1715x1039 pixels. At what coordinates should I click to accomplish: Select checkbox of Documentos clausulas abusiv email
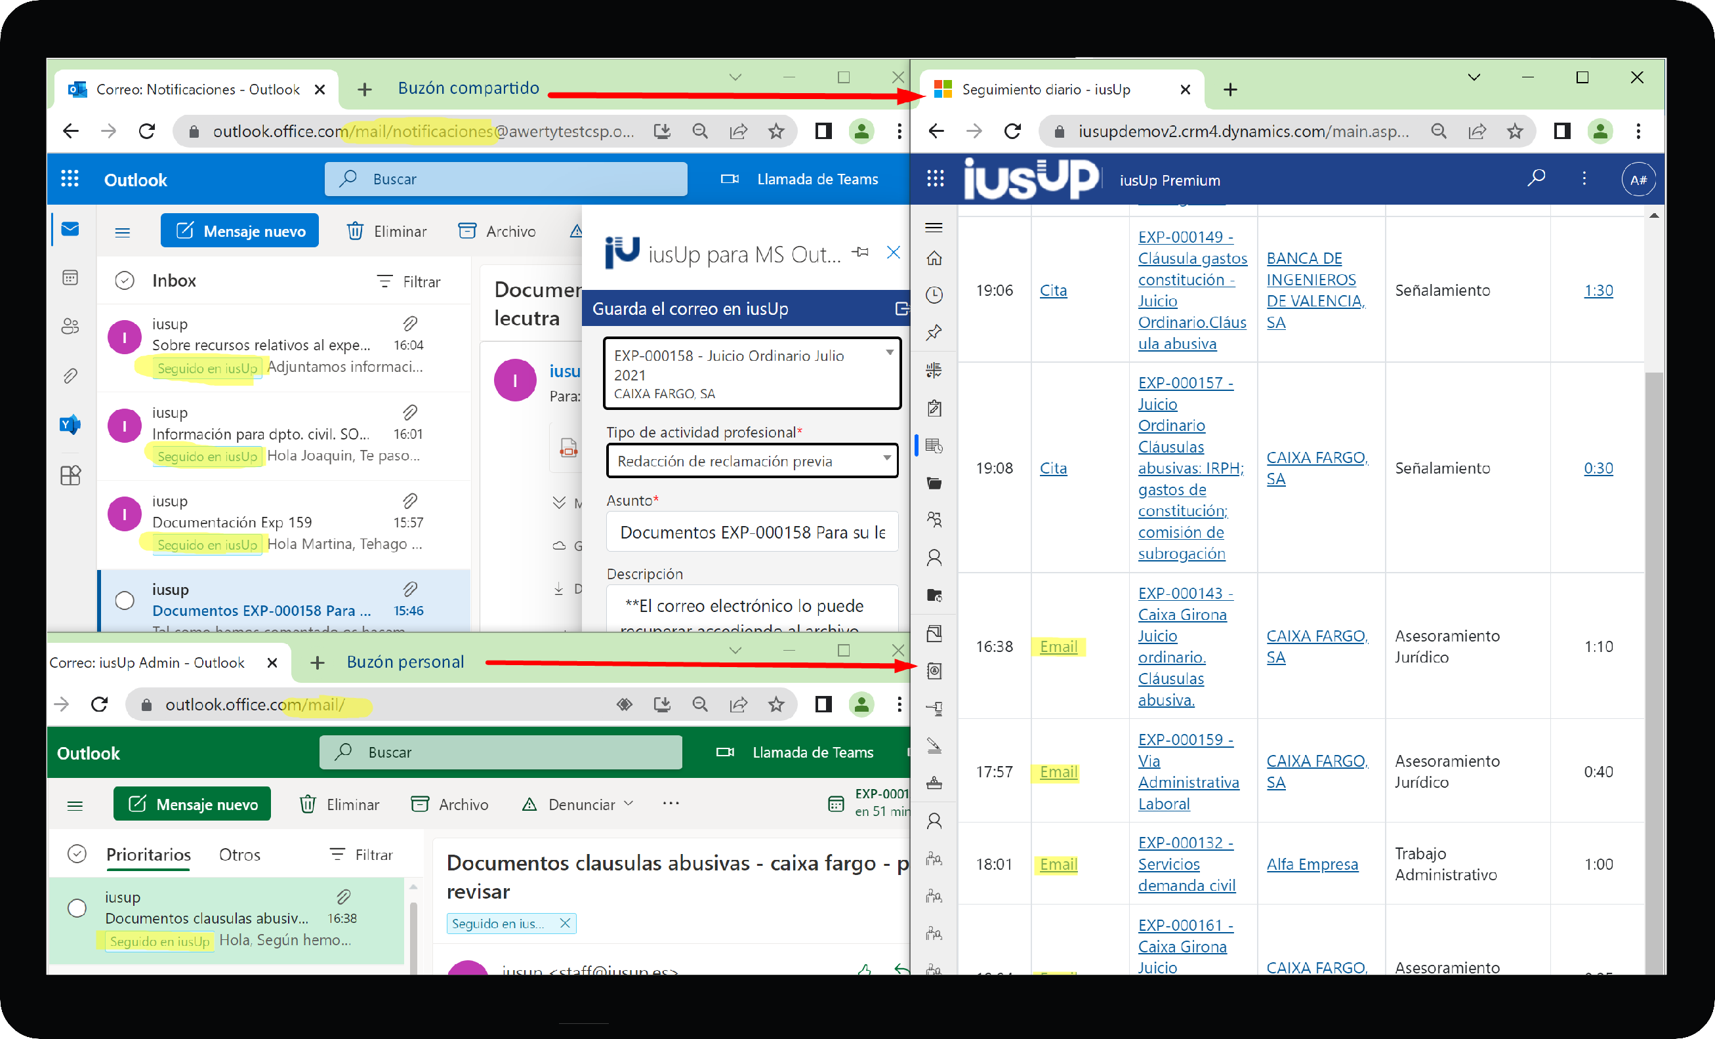point(77,907)
